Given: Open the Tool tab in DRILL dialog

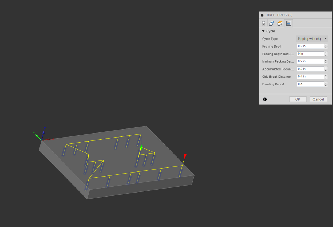Looking at the screenshot, I should pos(263,24).
